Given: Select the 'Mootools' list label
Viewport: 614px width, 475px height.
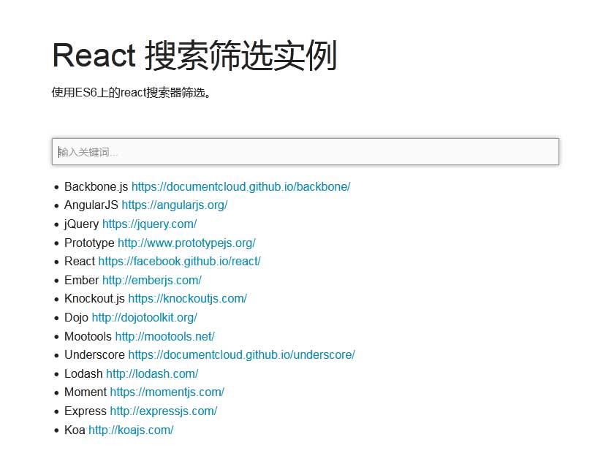Looking at the screenshot, I should coord(88,337).
